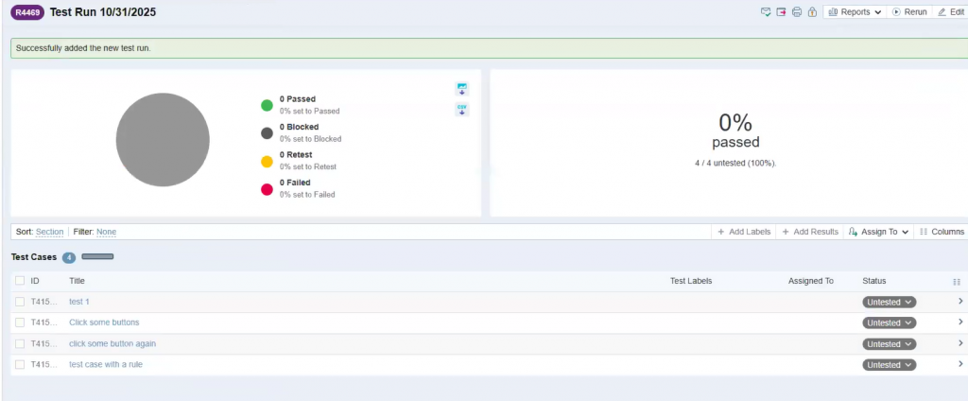The image size is (968, 401).
Task: Click the 'Section' sort link
Action: [49, 232]
